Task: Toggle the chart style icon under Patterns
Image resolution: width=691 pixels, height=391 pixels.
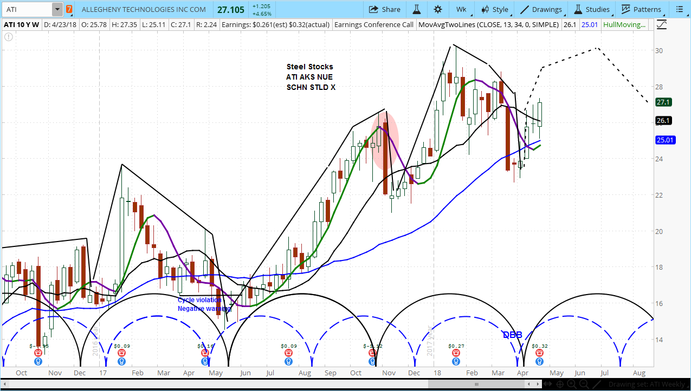Action: click(x=662, y=24)
